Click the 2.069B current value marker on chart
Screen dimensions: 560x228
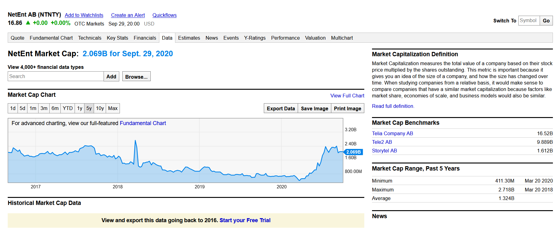coord(353,152)
